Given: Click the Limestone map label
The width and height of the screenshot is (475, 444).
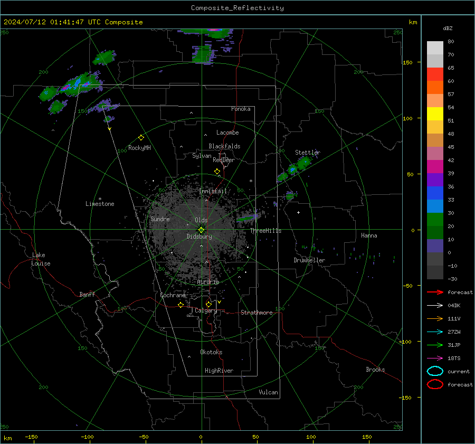Looking at the screenshot, I should pyautogui.click(x=100, y=204).
